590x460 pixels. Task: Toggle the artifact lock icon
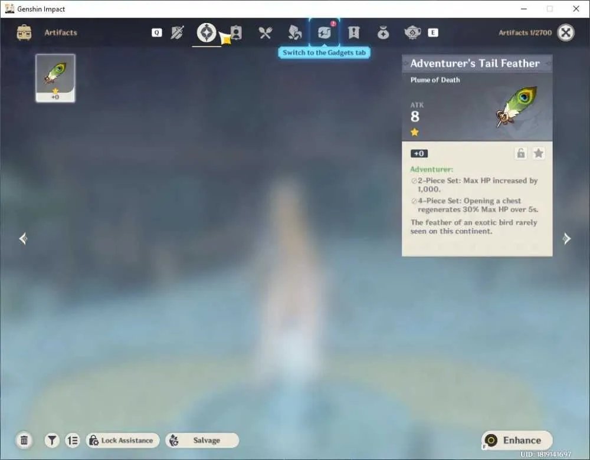point(521,153)
